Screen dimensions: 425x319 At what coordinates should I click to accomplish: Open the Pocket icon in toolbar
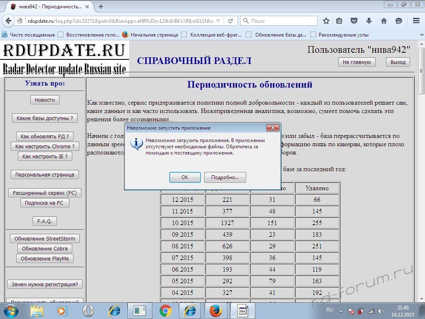click(354, 21)
